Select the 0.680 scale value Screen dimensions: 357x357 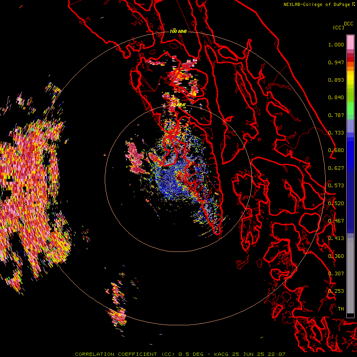pos(336,150)
